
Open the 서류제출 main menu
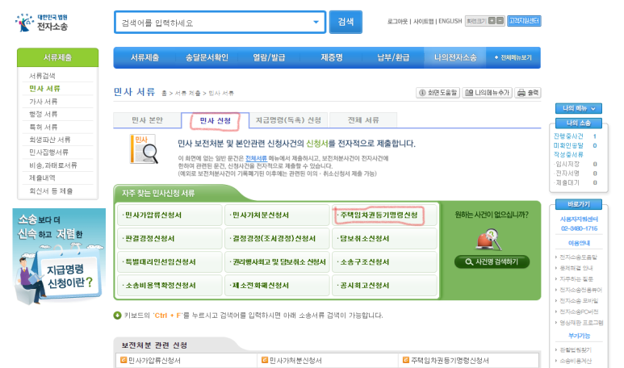[144, 57]
